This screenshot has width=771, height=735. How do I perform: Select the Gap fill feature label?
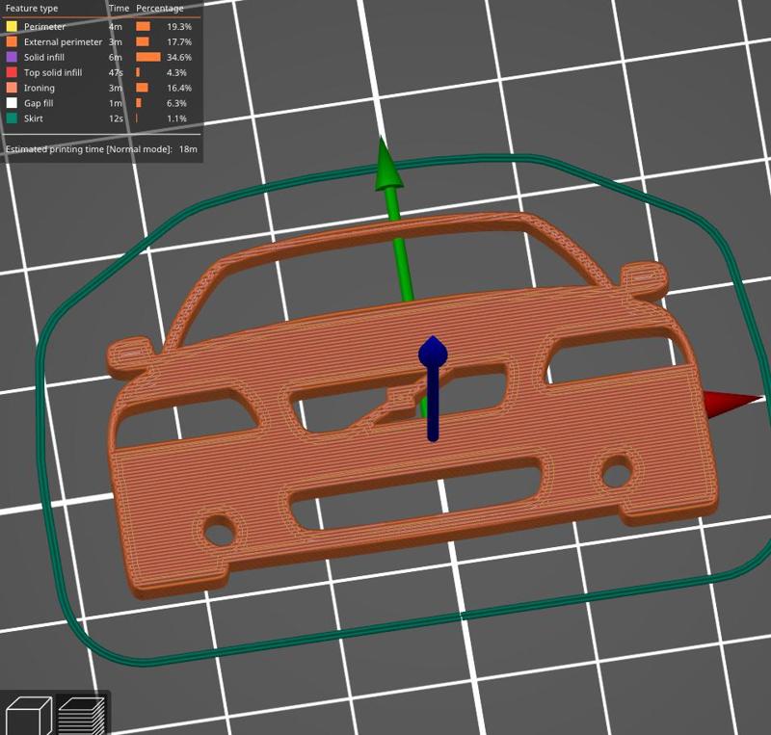click(x=39, y=103)
